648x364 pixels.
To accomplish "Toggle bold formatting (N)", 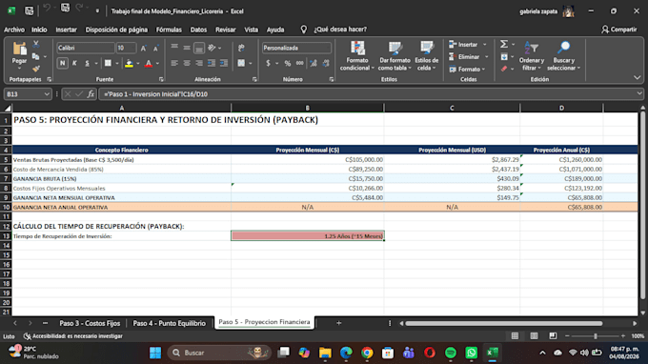I will (62, 63).
